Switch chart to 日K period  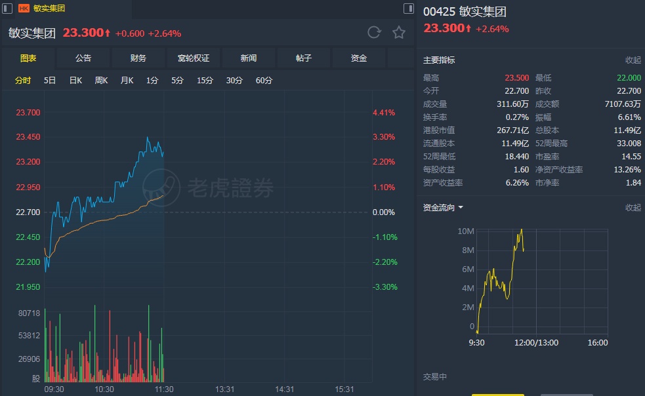point(75,81)
